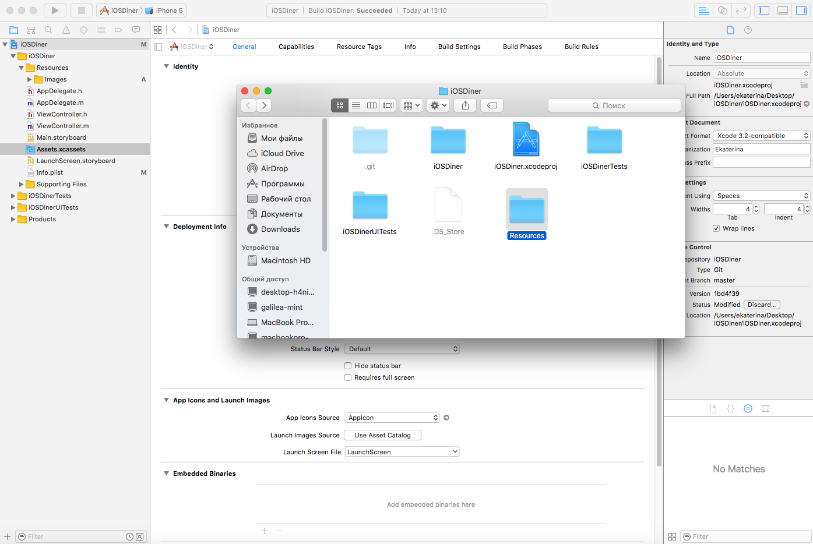Show the Project navigator folder icon
Image resolution: width=813 pixels, height=544 pixels.
pos(14,30)
